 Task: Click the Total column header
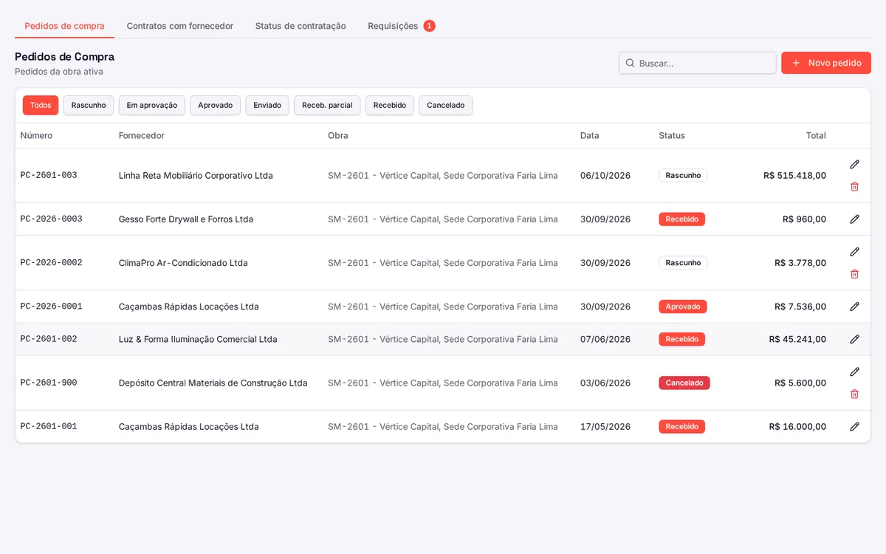coord(816,136)
